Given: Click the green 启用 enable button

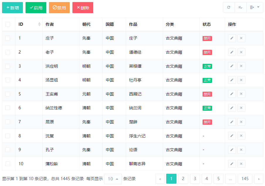Looking at the screenshot, I should pyautogui.click(x=36, y=8).
